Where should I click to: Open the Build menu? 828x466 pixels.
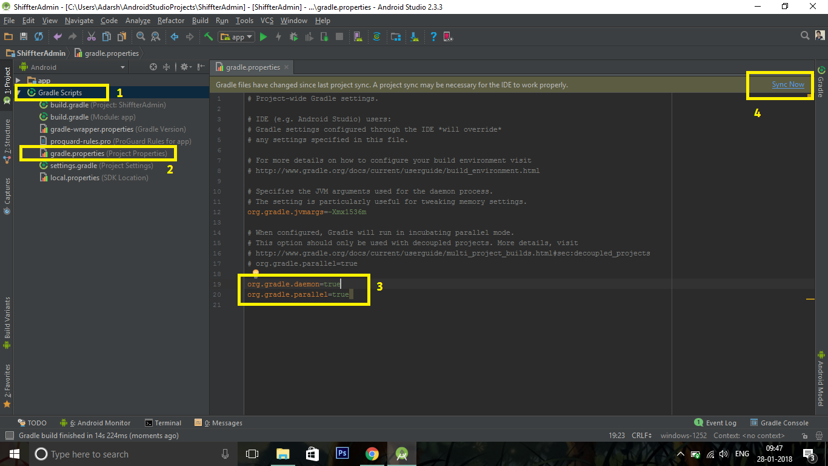[200, 21]
